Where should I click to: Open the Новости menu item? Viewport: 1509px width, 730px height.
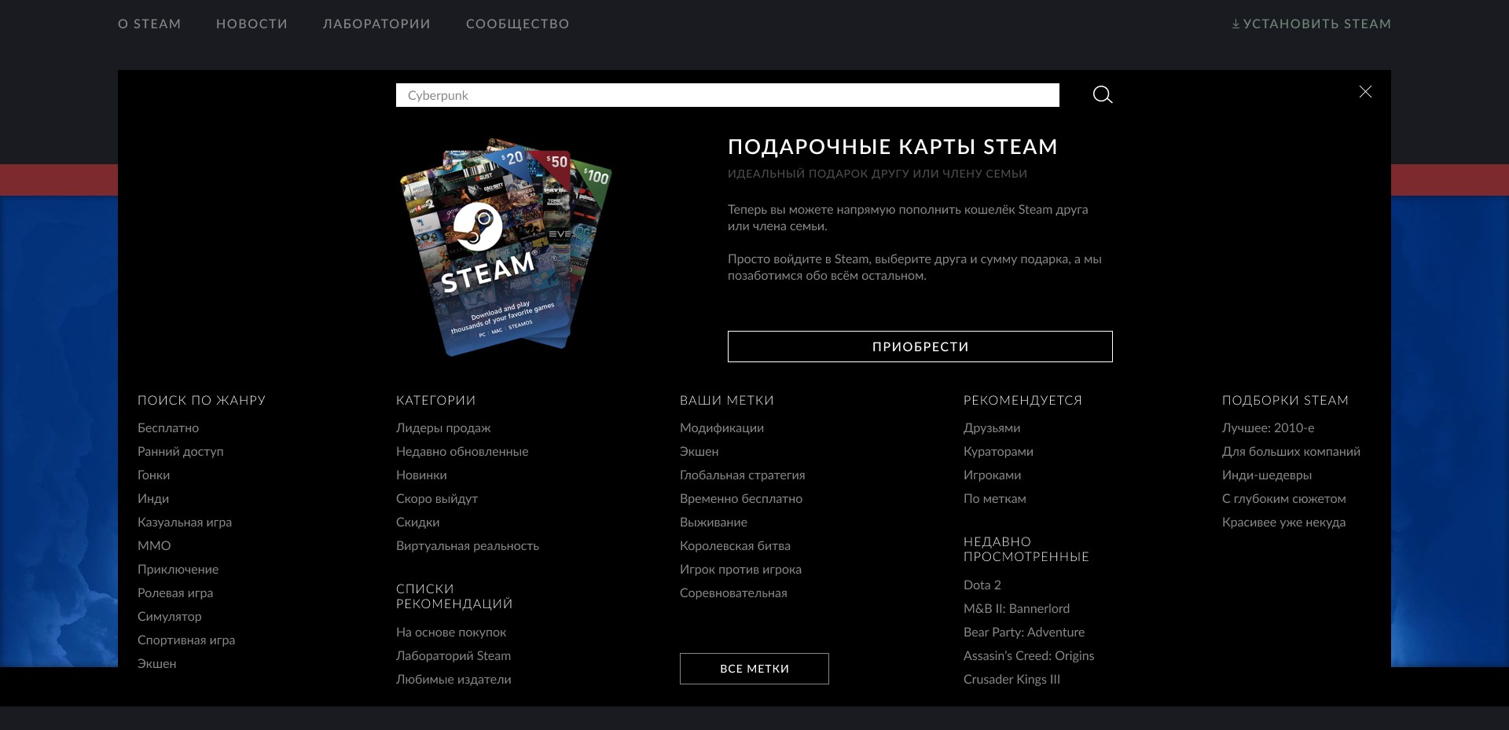252,24
